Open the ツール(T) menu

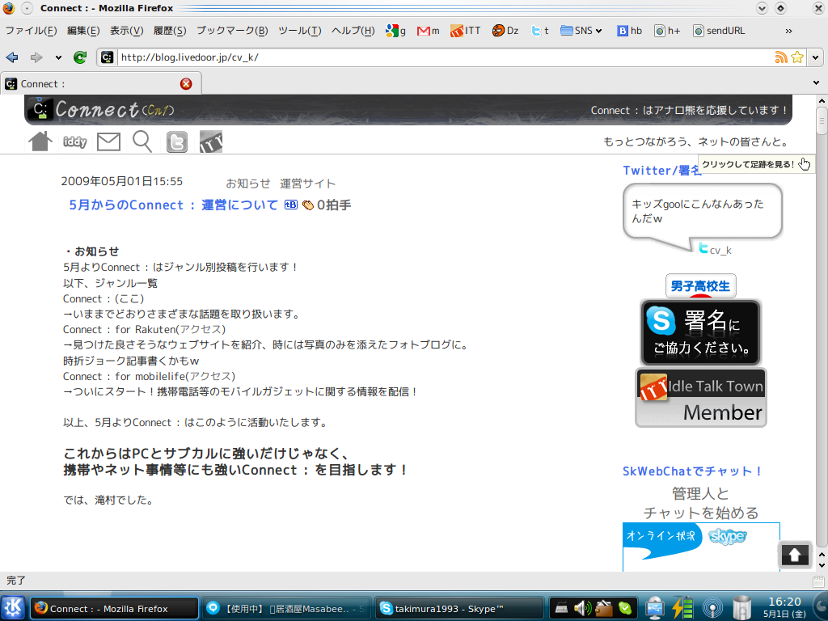click(299, 31)
